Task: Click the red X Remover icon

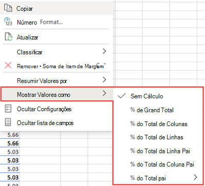Action: click(x=8, y=65)
